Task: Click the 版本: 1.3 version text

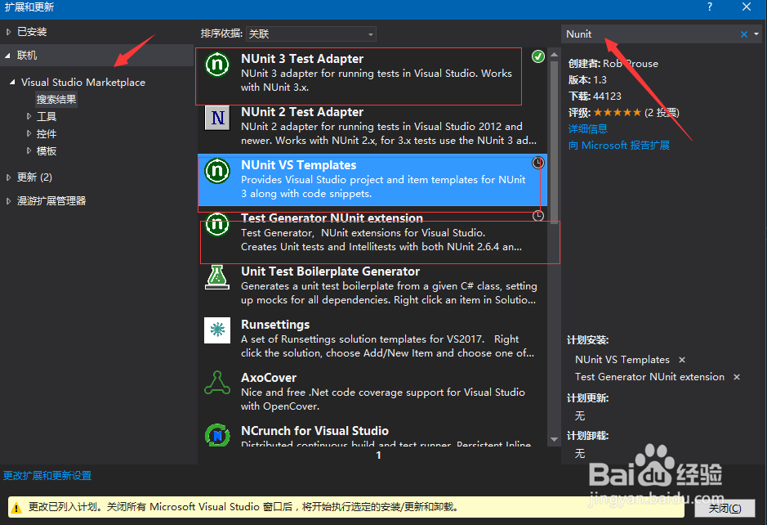Action: click(587, 80)
